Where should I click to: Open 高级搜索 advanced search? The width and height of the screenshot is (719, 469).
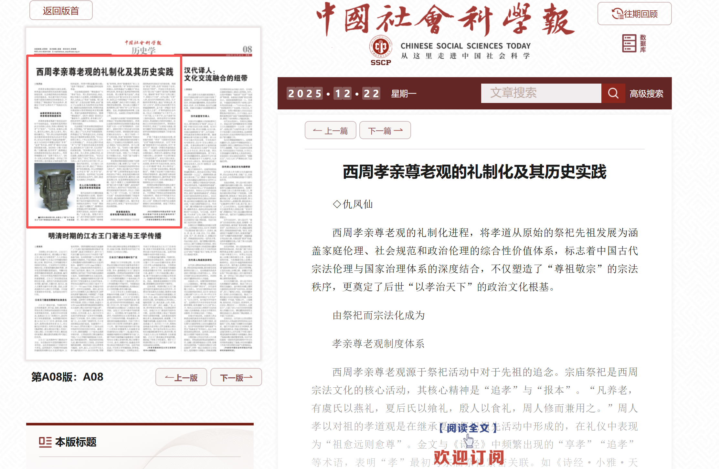tap(646, 94)
